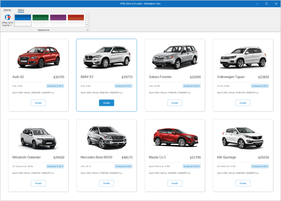Open Details for Mercedes-Benz Ml350
Viewport: 281px width, 201px height.
point(106,183)
